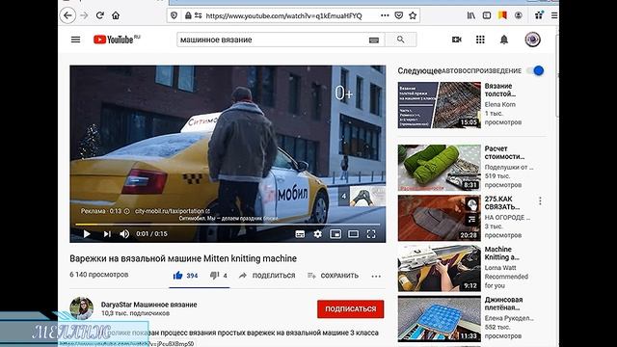Open the Вязание толстой video thumbnail
The image size is (617, 347).
point(440,105)
